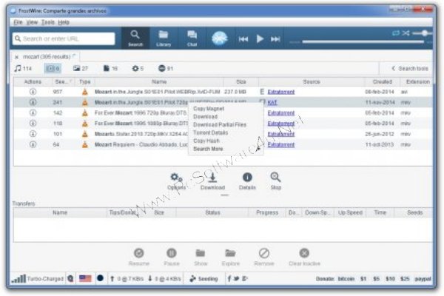Open the Help menu

click(x=64, y=22)
